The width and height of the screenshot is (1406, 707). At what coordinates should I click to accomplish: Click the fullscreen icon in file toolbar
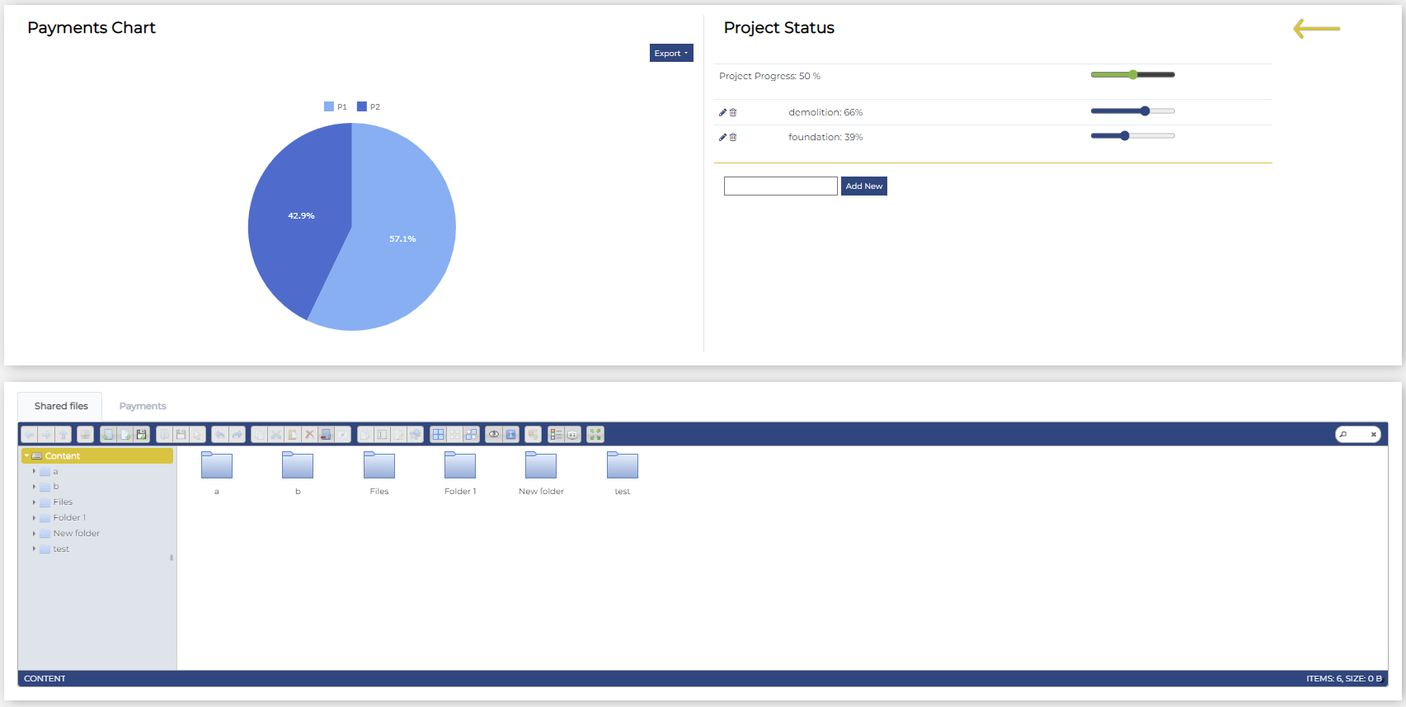[x=595, y=435]
